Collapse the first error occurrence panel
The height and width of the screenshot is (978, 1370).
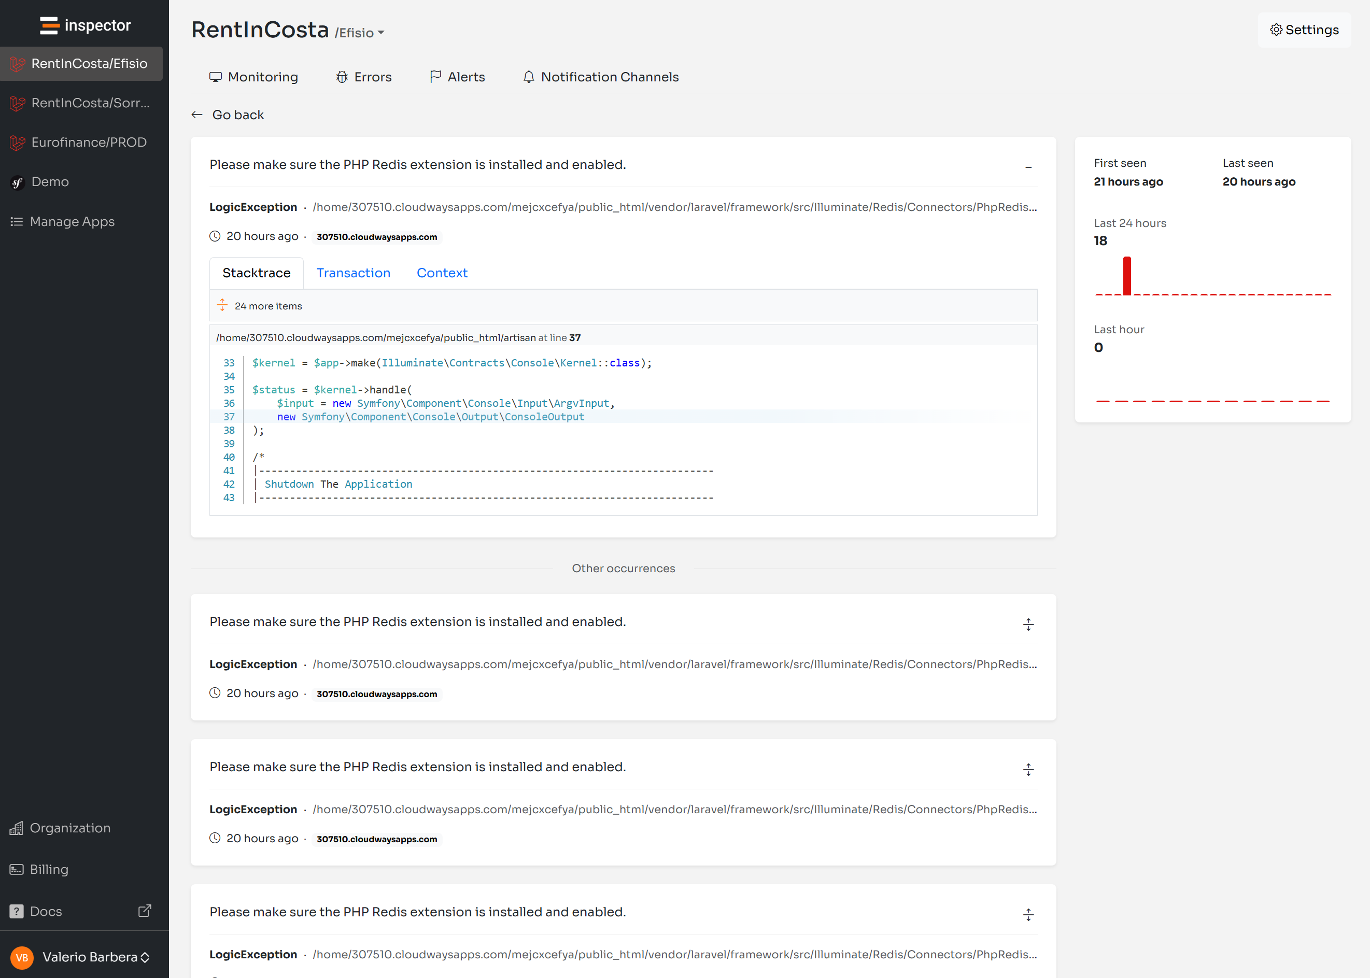coord(1028,167)
